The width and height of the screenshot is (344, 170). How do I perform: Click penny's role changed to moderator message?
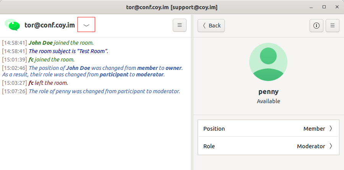[x=104, y=91]
